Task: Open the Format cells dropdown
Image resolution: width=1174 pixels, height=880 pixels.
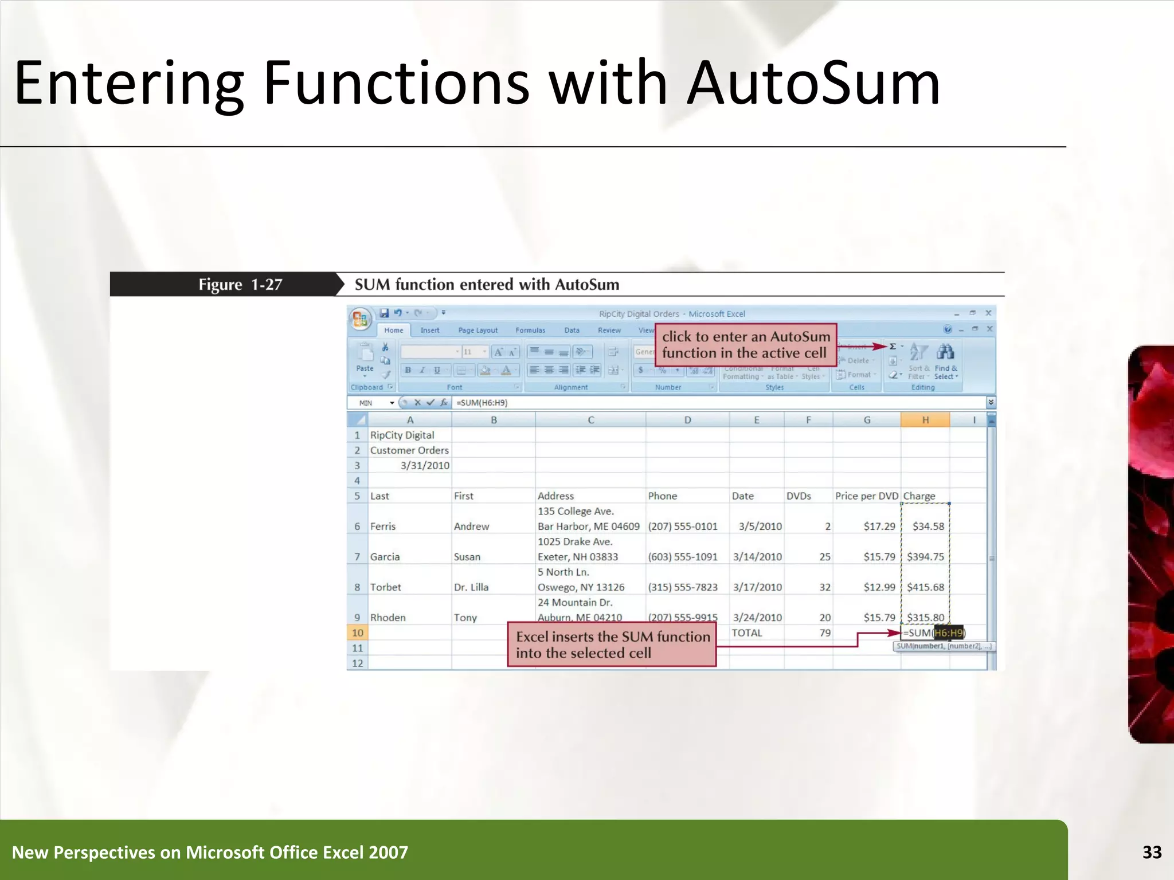Action: (856, 375)
